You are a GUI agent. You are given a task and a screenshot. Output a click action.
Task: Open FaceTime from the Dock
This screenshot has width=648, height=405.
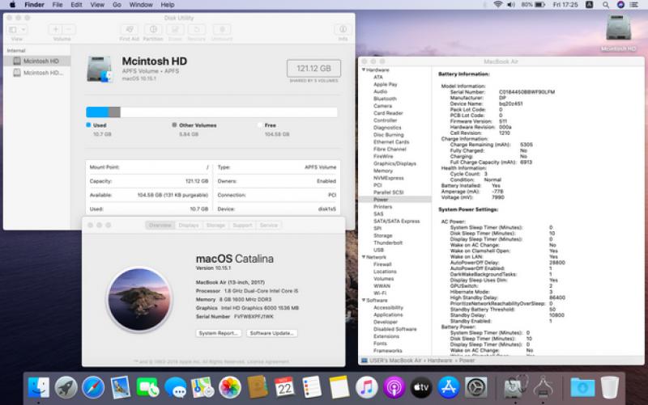coord(148,387)
